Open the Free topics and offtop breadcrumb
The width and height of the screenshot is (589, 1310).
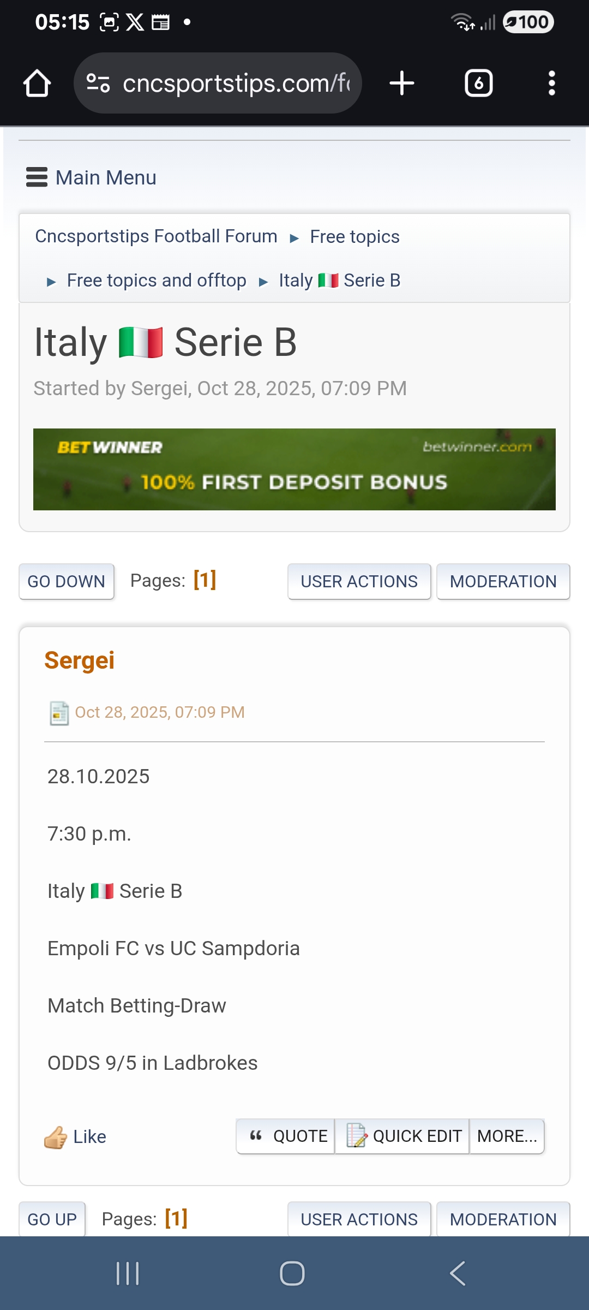[157, 281]
